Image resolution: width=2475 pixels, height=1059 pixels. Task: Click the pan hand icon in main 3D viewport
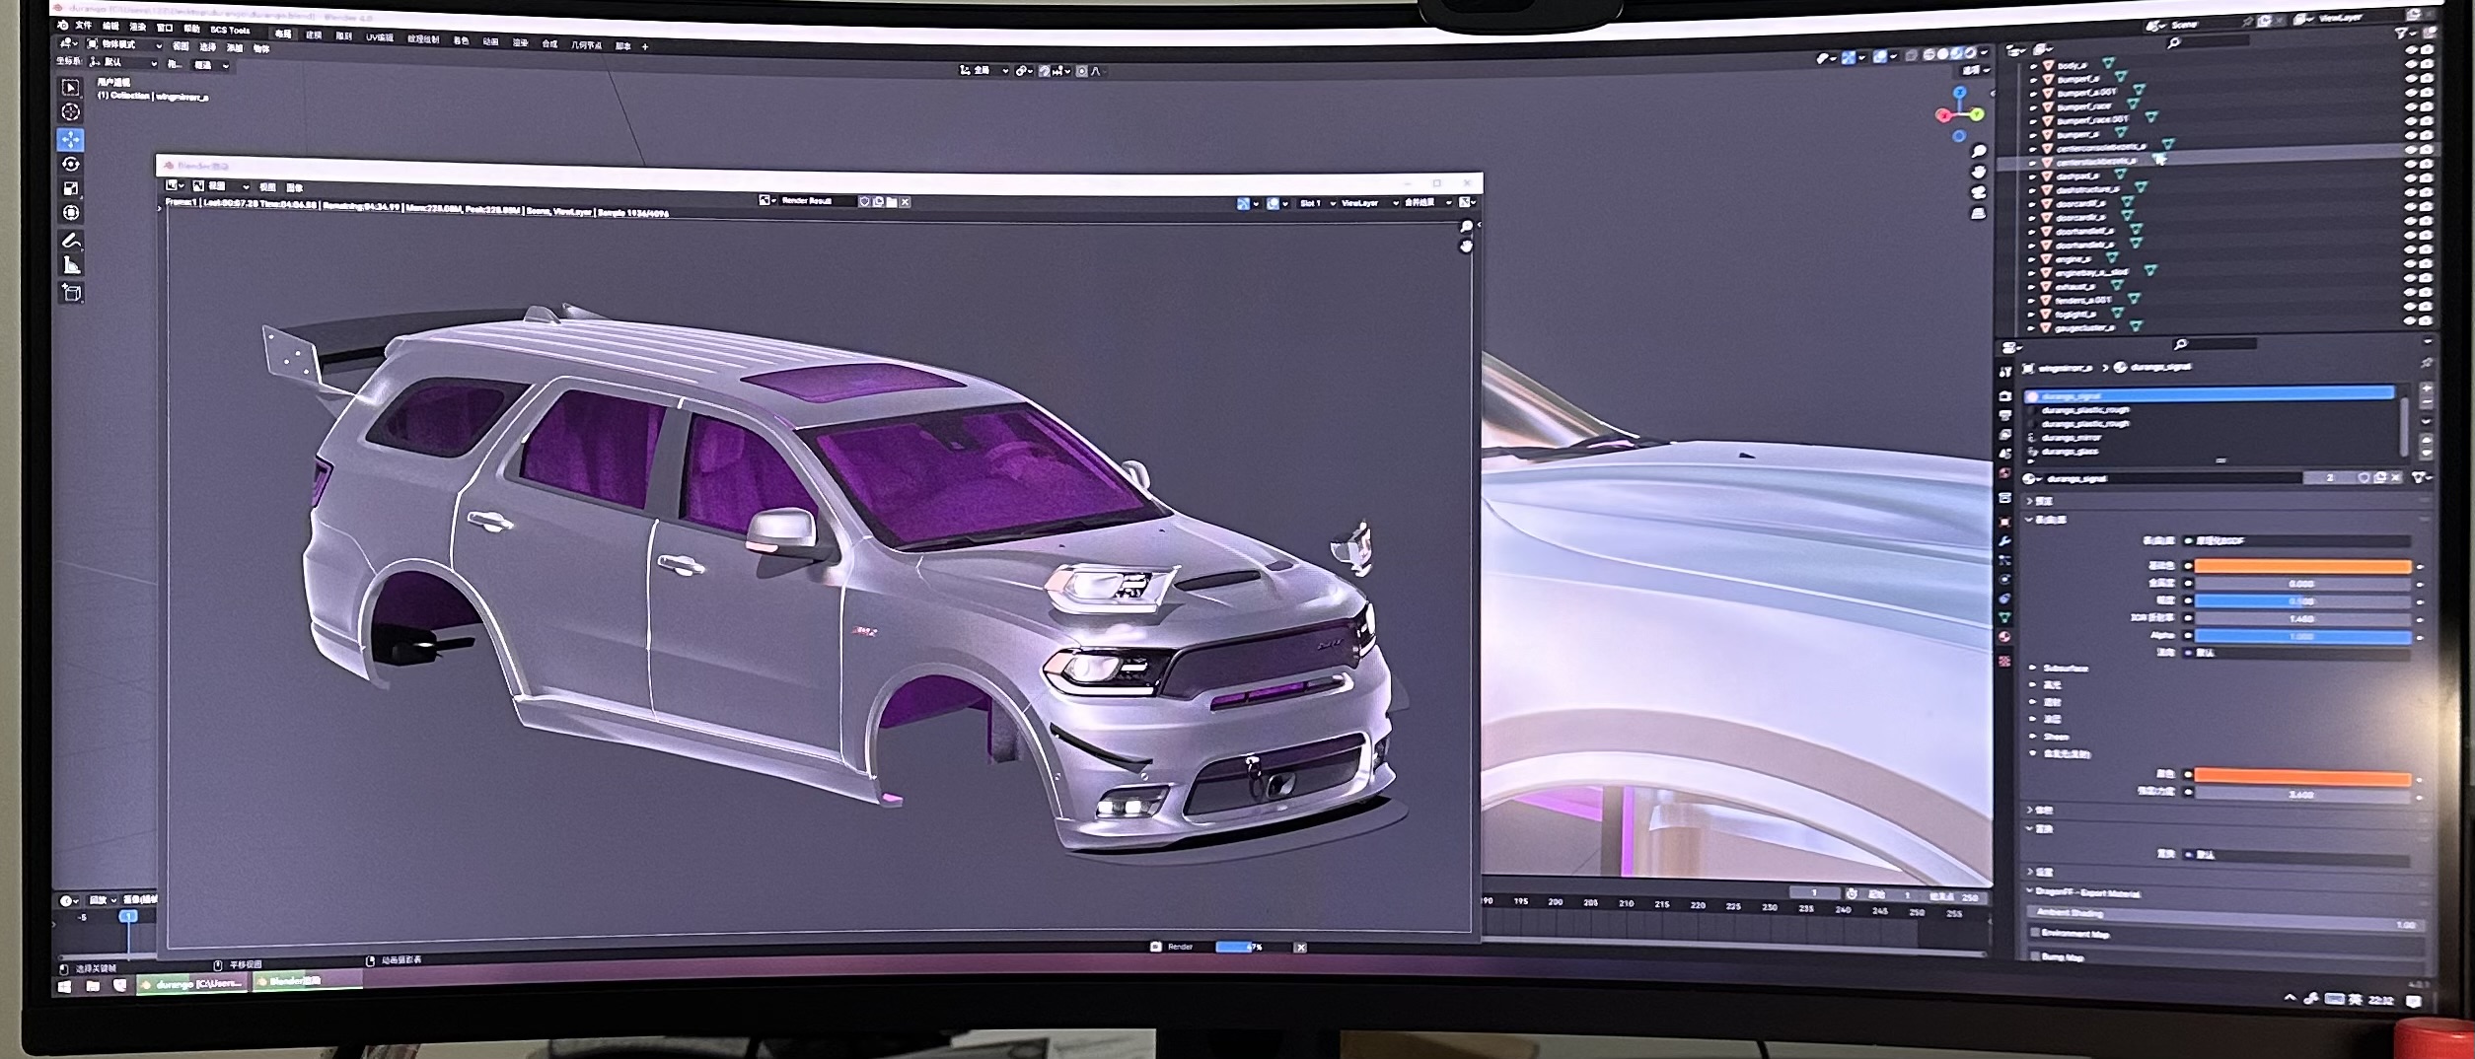1978,173
